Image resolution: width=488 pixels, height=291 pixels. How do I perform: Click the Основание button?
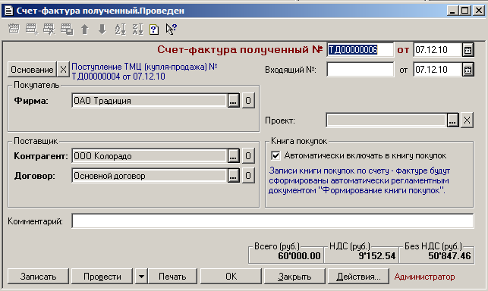pos(32,69)
